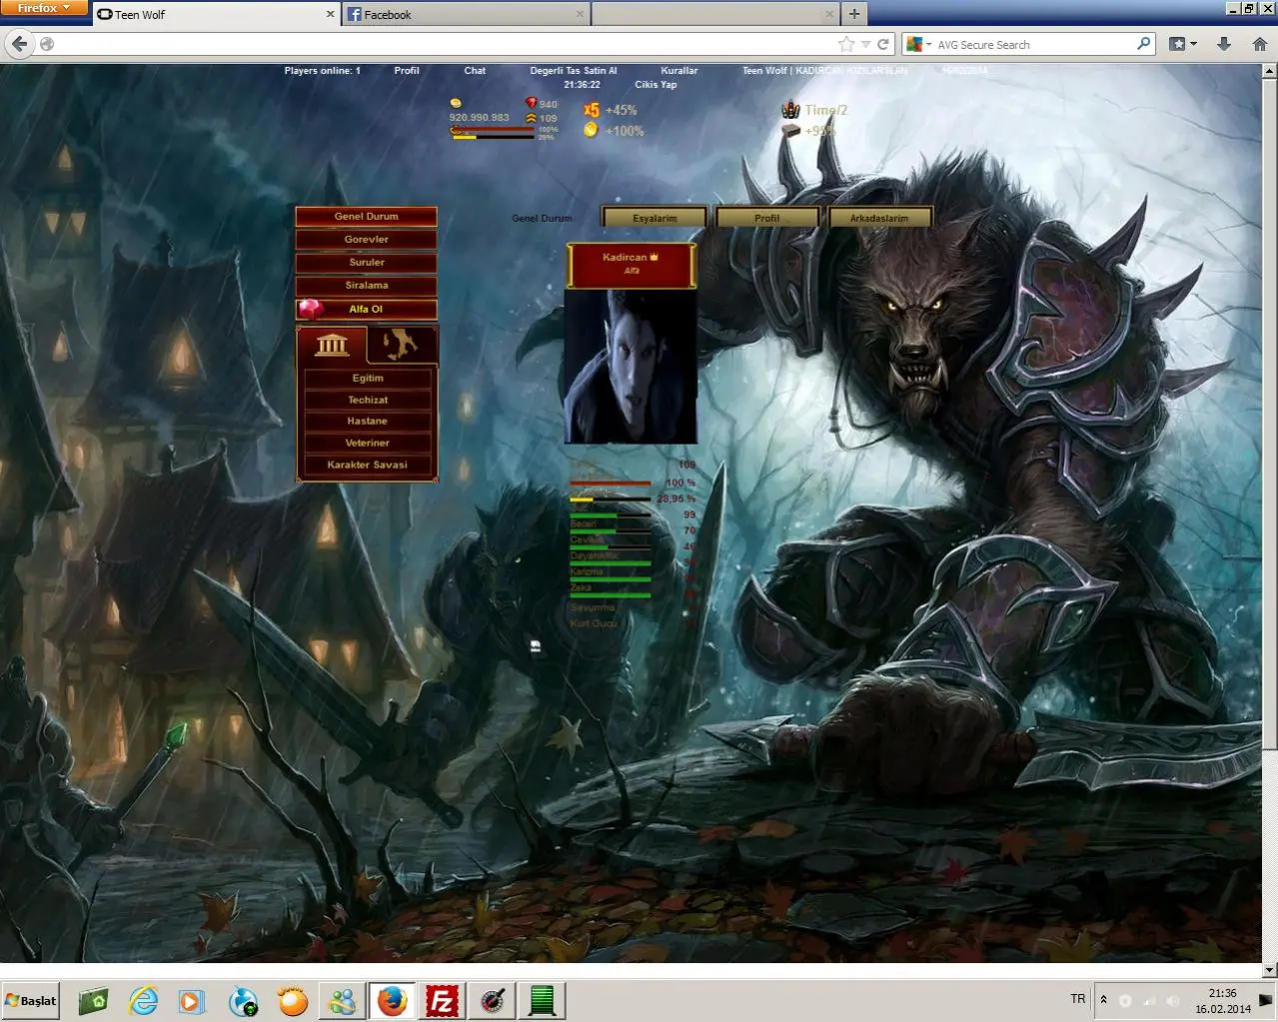Click the AVG Secure Search field

[x=1034, y=44]
